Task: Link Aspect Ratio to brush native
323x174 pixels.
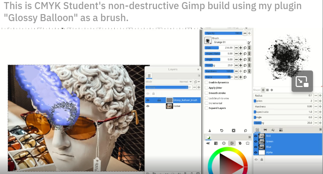Action: 249,53
